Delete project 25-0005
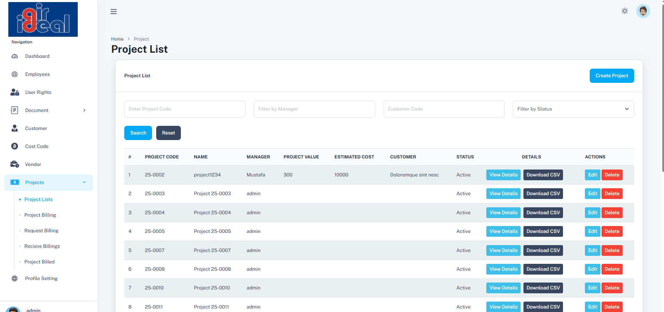664x312 pixels. tap(612, 231)
